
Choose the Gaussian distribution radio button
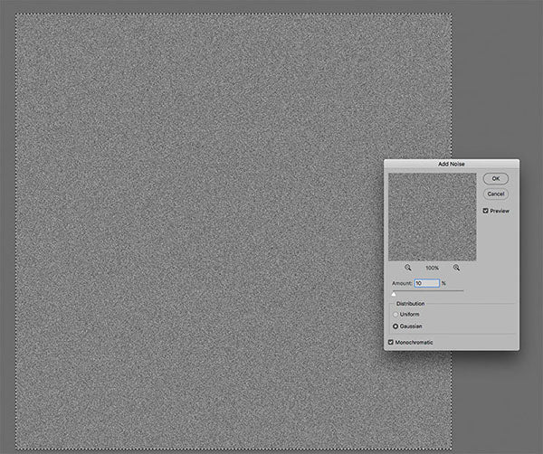[395, 326]
